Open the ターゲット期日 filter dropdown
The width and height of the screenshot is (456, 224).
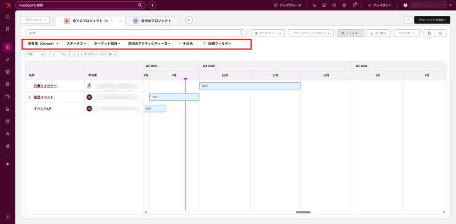click(107, 44)
